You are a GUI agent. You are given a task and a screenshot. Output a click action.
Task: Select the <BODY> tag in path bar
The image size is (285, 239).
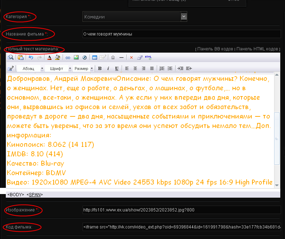point(16,195)
